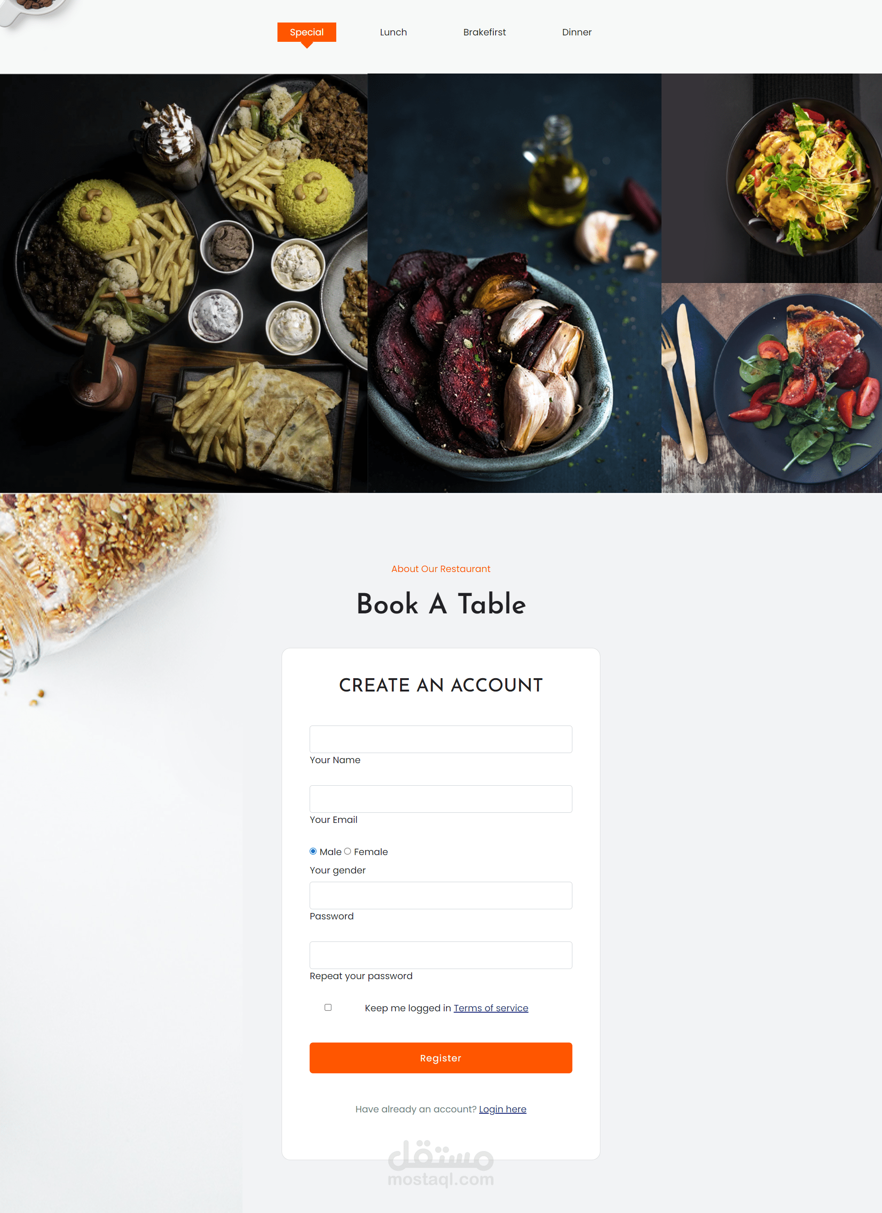Click the About Our Restaurant text
Viewport: 882px width, 1213px height.
pos(441,568)
